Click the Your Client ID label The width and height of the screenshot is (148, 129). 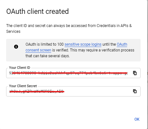point(20,68)
